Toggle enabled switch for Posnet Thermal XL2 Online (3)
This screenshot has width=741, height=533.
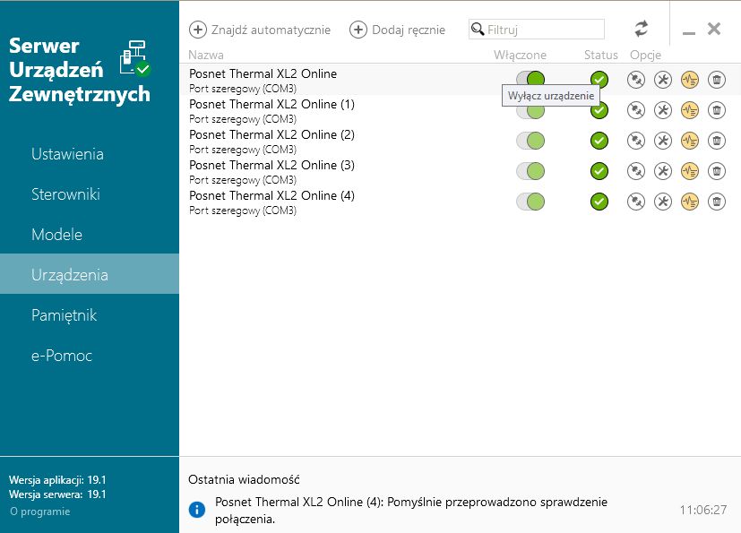[530, 171]
